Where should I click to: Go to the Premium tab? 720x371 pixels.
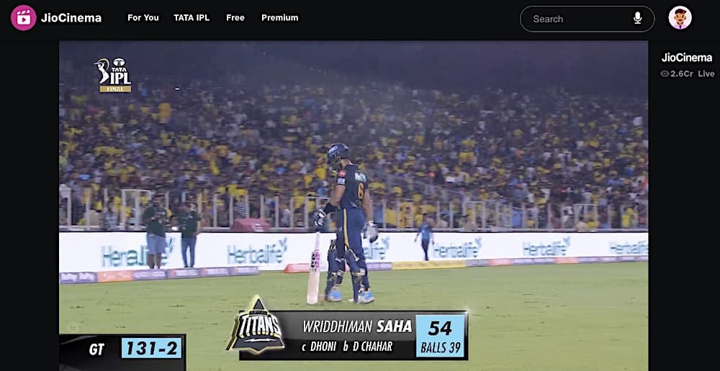point(279,18)
